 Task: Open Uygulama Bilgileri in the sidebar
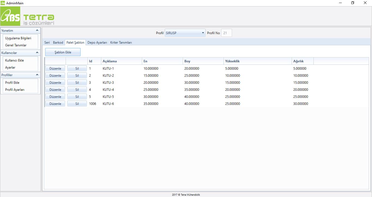click(x=18, y=38)
